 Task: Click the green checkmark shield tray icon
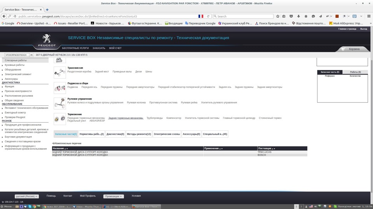tap(335, 206)
